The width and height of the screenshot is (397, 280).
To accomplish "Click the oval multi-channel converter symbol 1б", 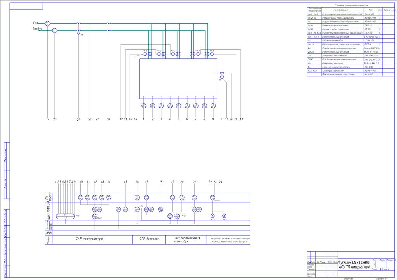I will (x=65, y=216).
